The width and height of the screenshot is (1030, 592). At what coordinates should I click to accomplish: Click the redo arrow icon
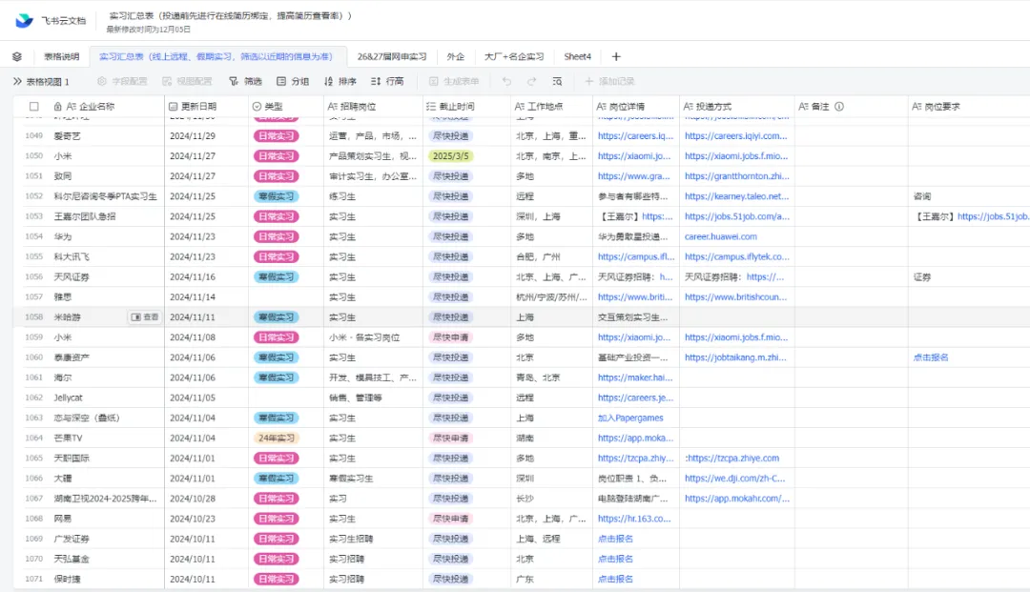(531, 81)
